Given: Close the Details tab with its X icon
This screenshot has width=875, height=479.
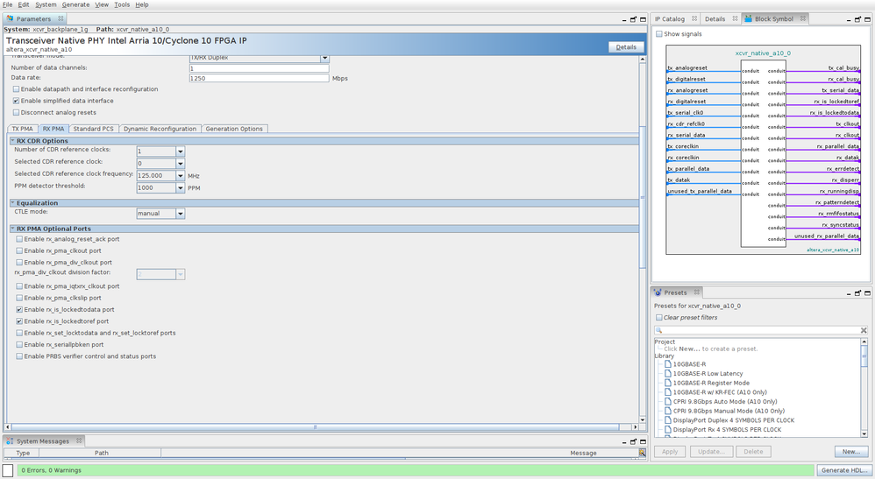Looking at the screenshot, I should click(735, 18).
